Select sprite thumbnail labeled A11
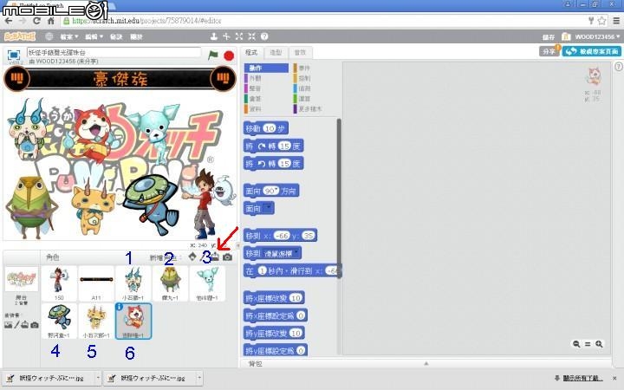Screen dimensions: 624x390 [x=96, y=283]
